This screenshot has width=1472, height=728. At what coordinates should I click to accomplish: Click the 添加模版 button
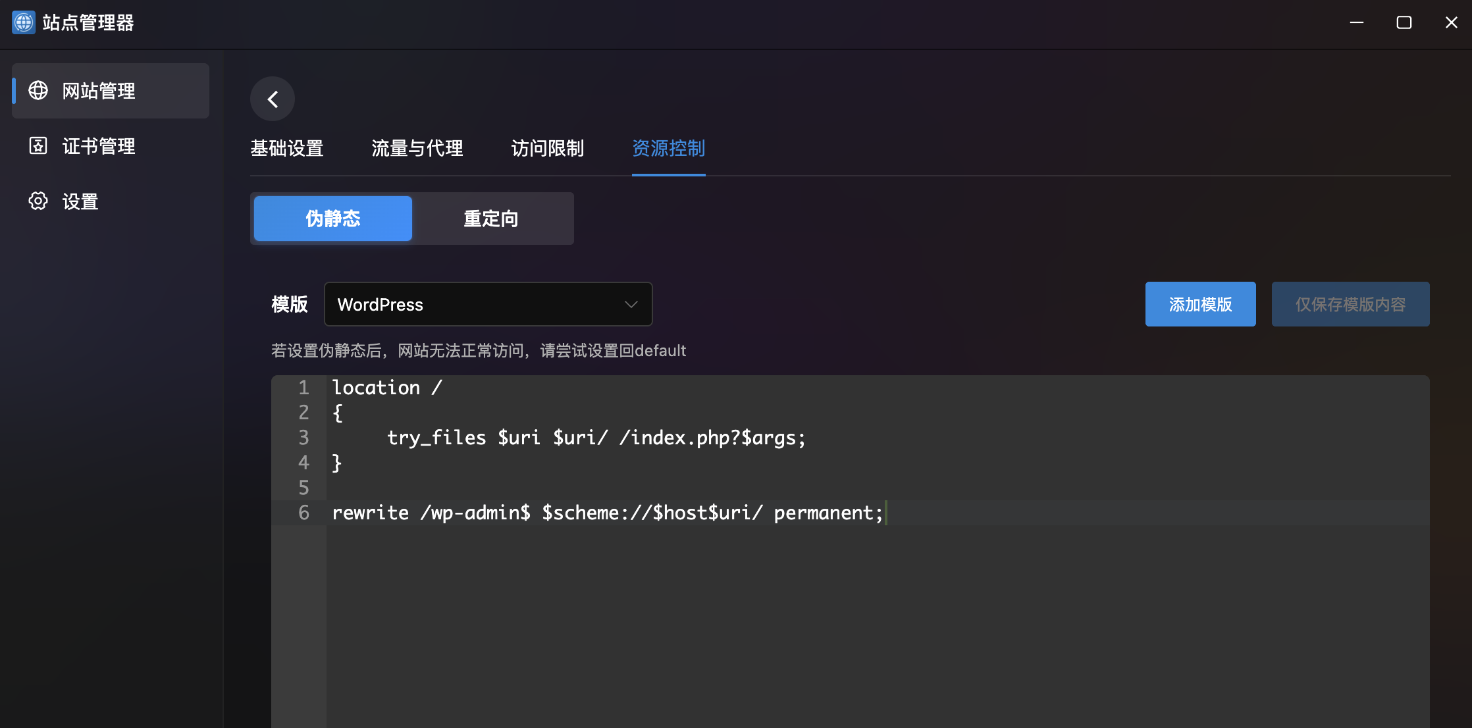click(x=1201, y=304)
